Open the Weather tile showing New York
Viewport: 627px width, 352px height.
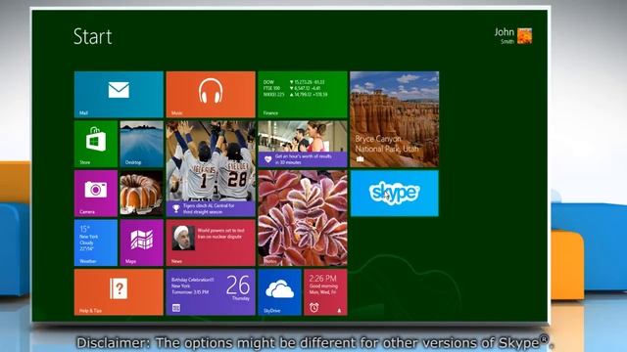[96, 242]
